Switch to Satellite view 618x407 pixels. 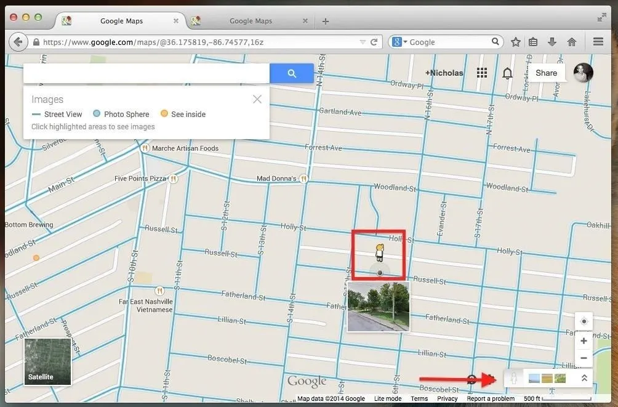[x=48, y=361]
